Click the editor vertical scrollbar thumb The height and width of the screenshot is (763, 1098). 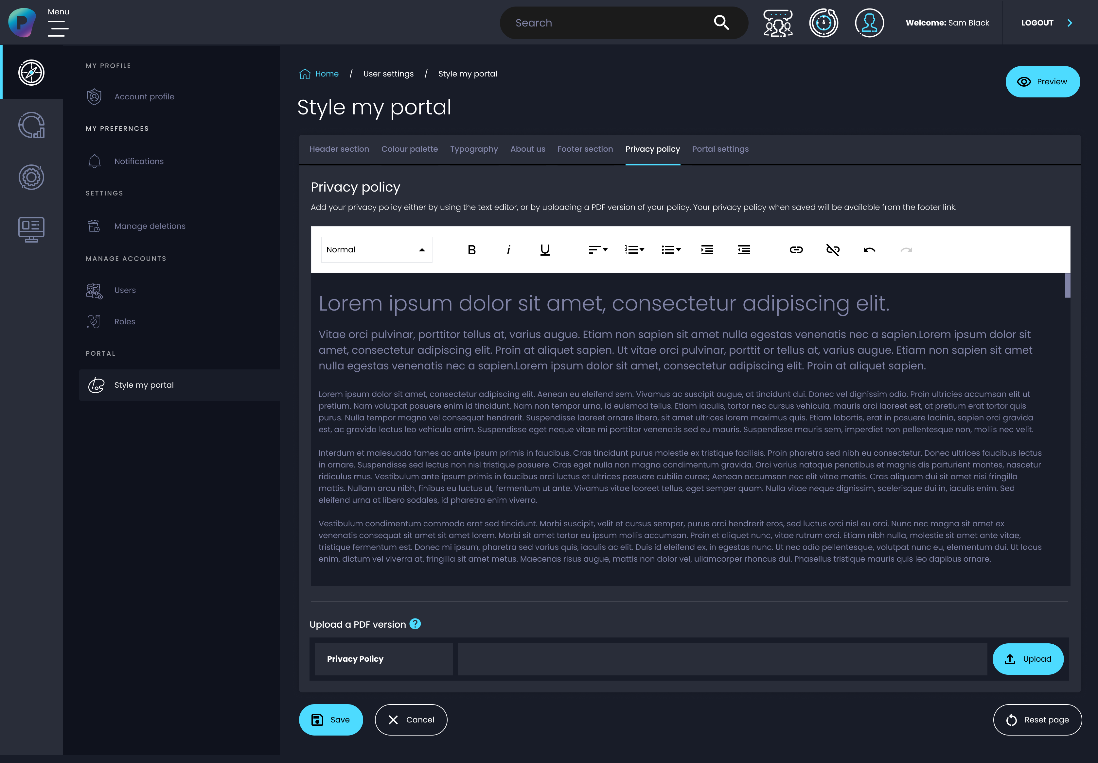point(1067,286)
